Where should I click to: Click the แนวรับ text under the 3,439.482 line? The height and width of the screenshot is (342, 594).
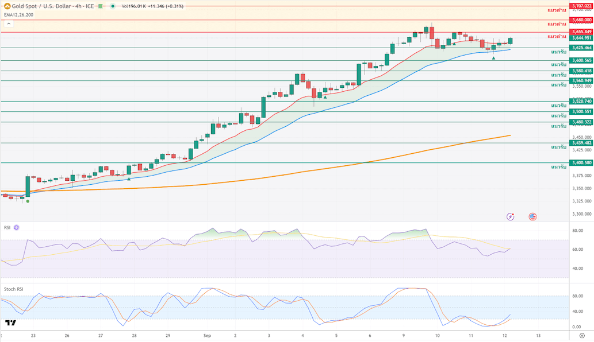coord(559,147)
